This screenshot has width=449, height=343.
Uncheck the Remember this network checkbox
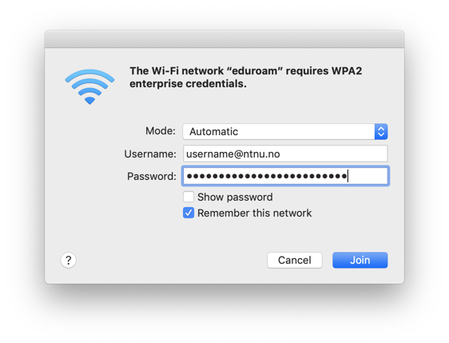click(189, 213)
